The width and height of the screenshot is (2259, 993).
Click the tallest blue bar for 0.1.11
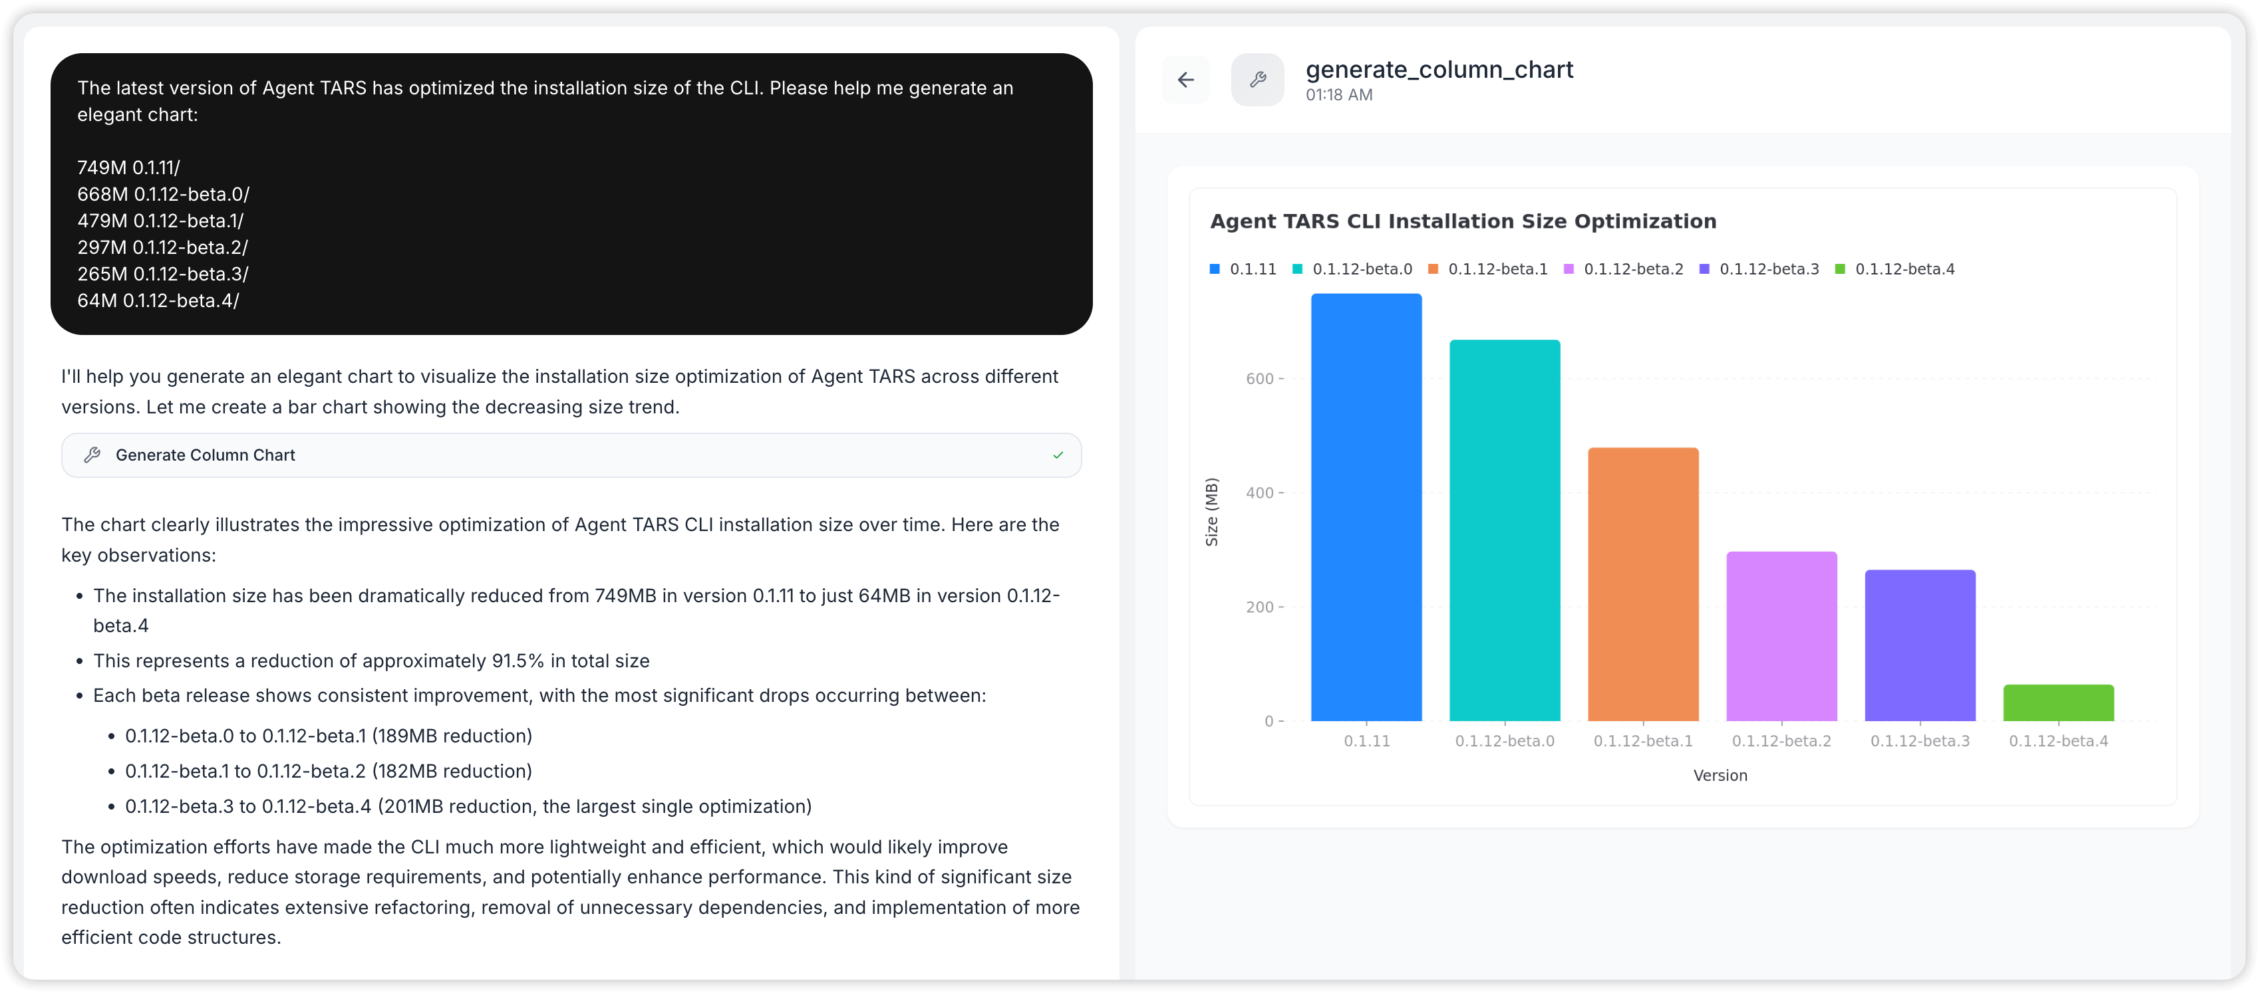click(x=1366, y=508)
